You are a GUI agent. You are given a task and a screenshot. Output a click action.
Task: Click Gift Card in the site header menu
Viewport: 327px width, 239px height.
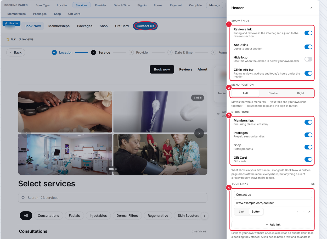pos(122,26)
